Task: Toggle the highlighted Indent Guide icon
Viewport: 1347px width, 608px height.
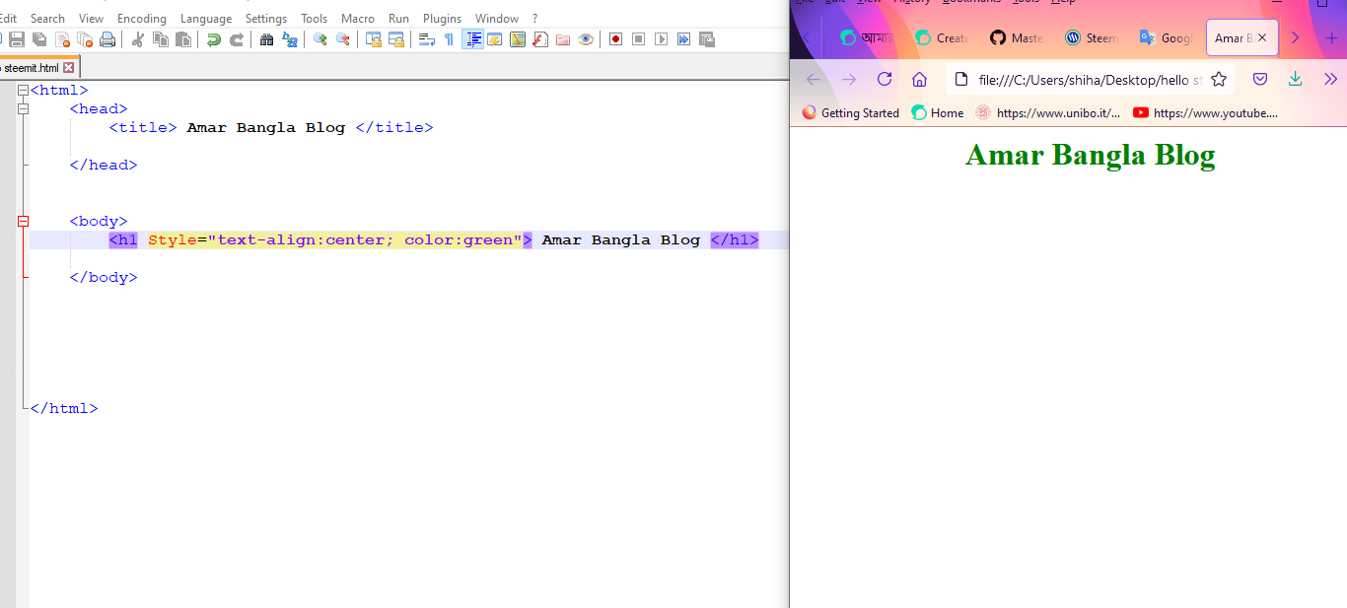Action: point(472,39)
